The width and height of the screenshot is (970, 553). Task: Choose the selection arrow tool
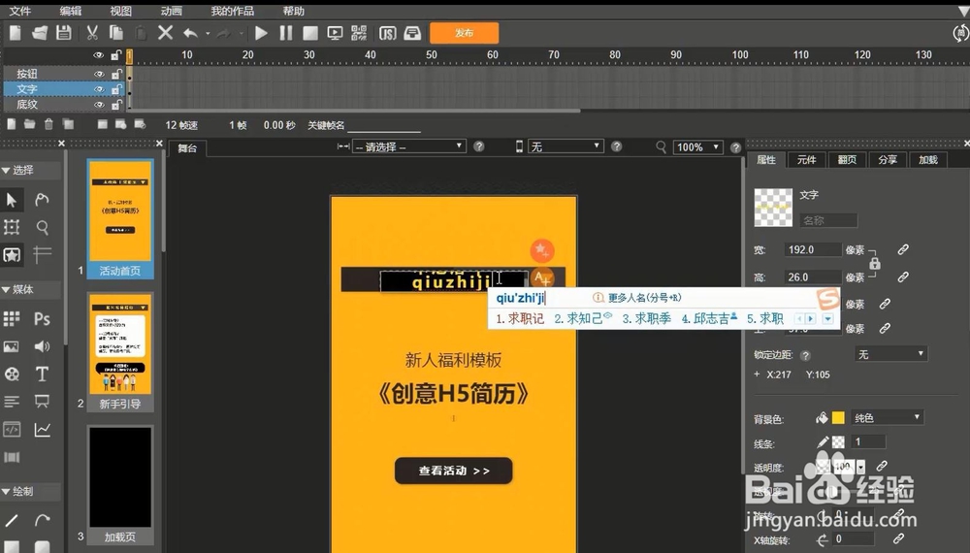tap(11, 200)
